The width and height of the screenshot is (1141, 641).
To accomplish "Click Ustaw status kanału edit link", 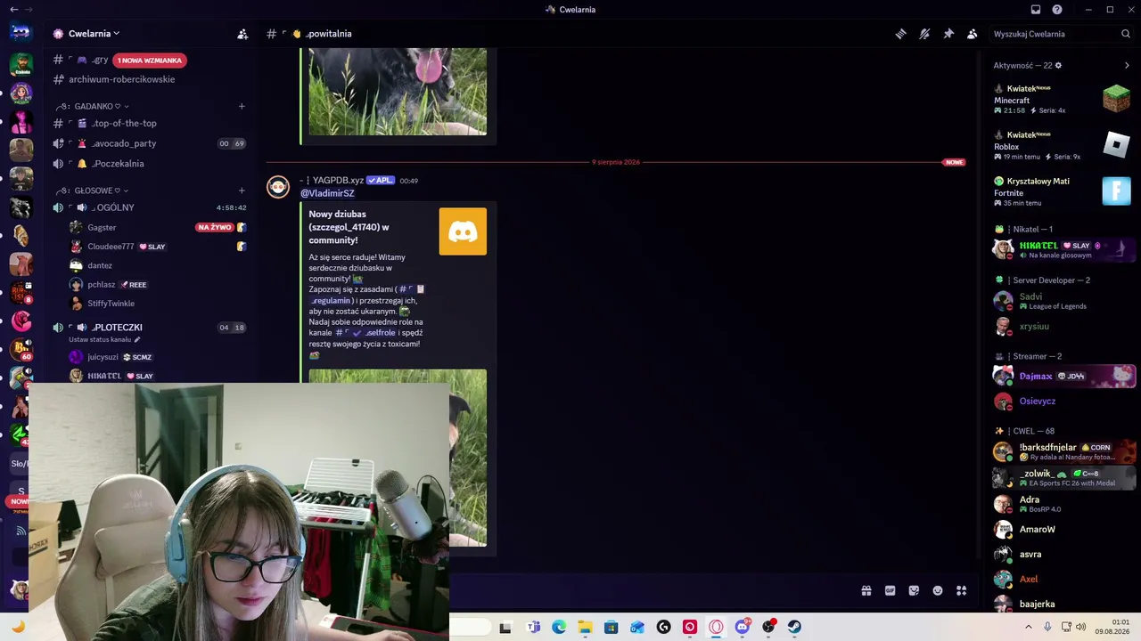I will (x=105, y=339).
